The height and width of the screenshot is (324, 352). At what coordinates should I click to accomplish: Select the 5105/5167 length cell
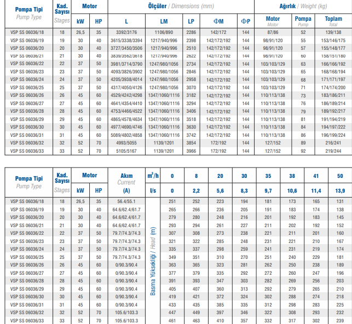pyautogui.click(x=126, y=150)
